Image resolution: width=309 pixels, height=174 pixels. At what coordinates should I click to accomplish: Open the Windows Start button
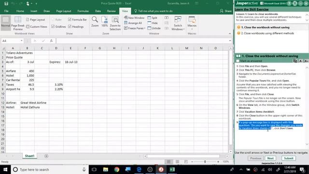click(5, 170)
